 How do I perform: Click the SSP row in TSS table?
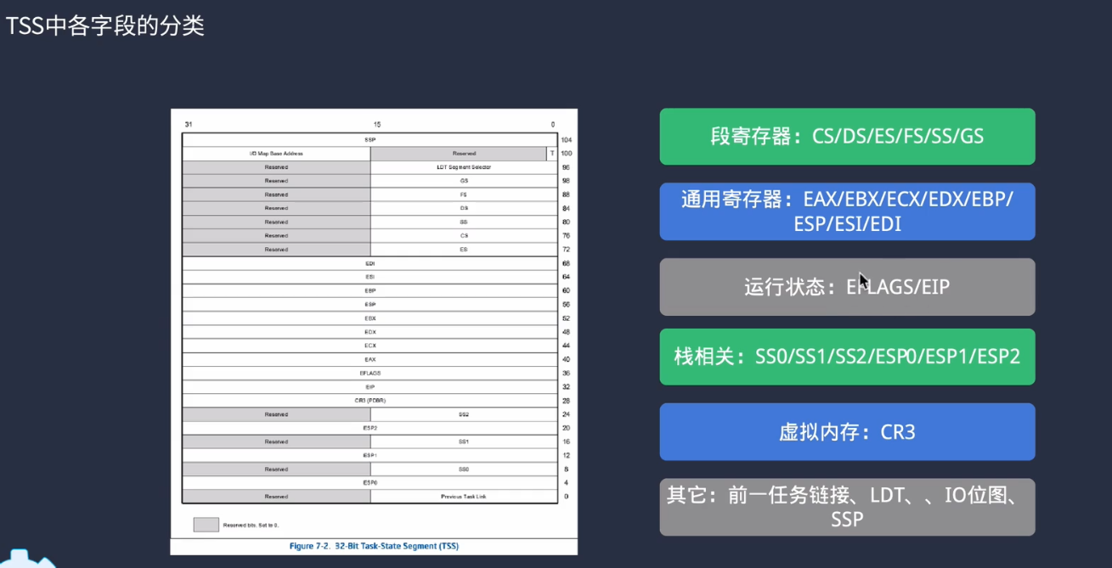click(370, 140)
